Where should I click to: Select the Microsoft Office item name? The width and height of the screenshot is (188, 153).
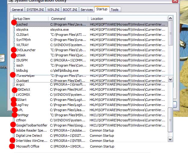[x=28, y=146]
